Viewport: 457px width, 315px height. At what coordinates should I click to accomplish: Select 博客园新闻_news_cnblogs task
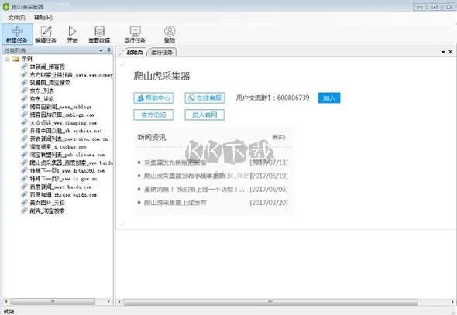point(60,107)
